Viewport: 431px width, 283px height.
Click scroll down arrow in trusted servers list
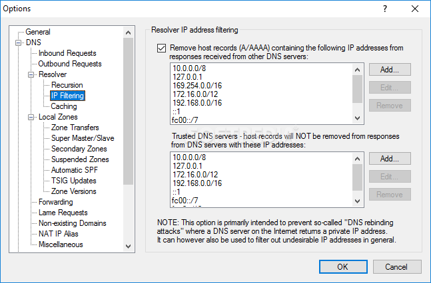pyautogui.click(x=357, y=201)
